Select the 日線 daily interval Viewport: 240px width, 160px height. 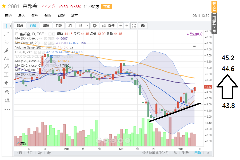pyautogui.click(x=33, y=26)
